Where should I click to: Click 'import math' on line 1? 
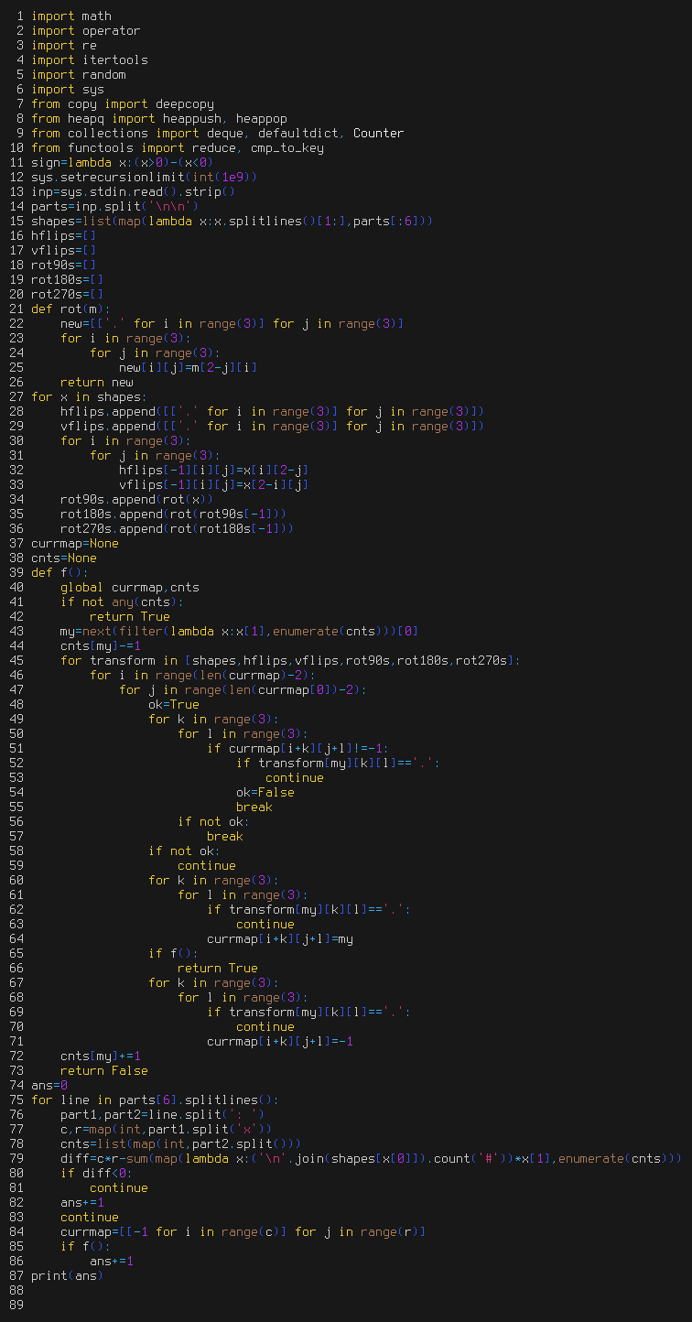[71, 16]
